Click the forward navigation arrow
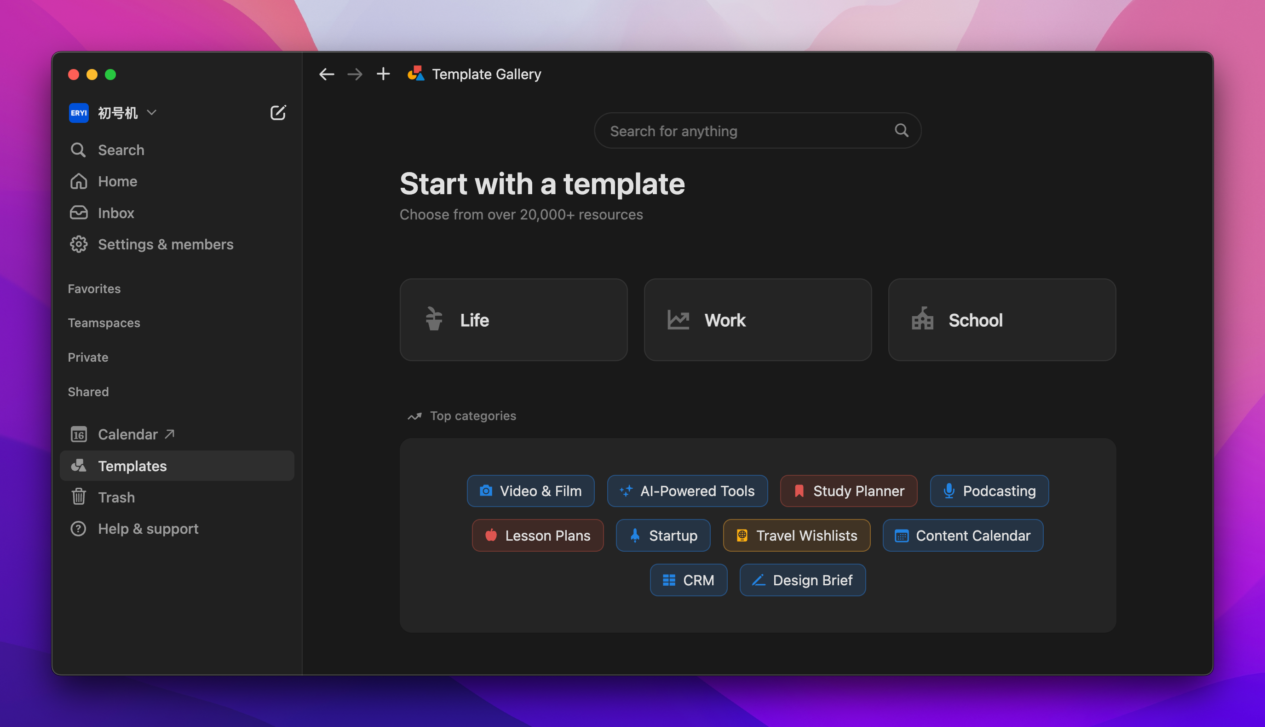Screen dimensions: 1265x727 tap(355, 75)
